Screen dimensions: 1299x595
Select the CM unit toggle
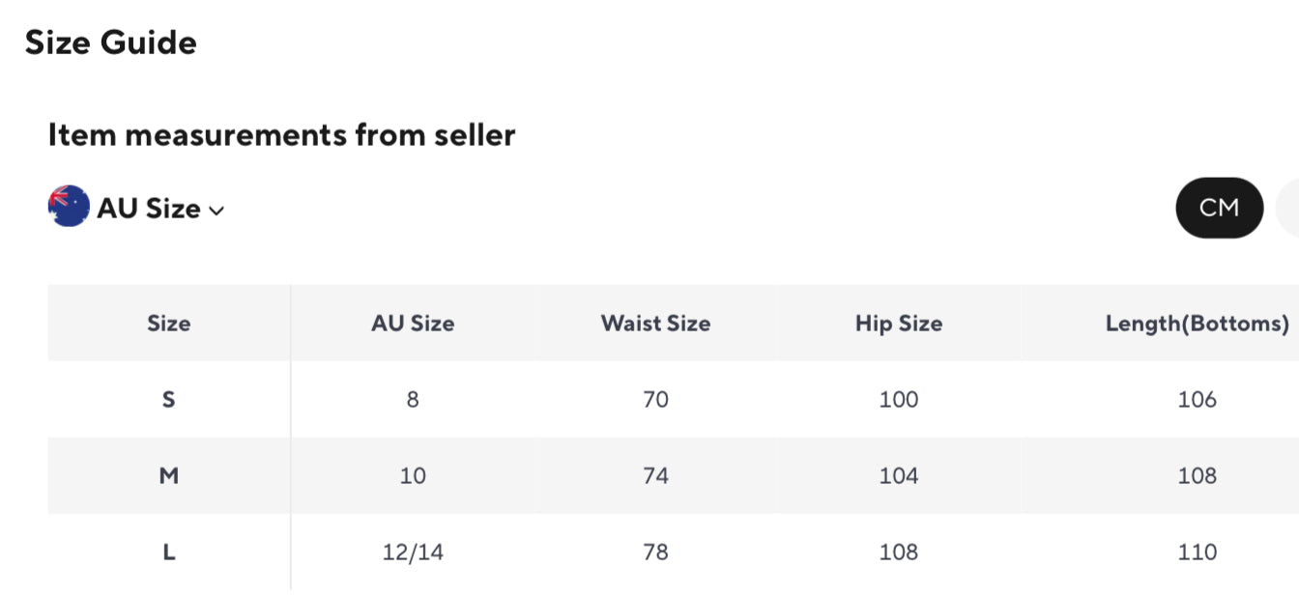pyautogui.click(x=1219, y=208)
